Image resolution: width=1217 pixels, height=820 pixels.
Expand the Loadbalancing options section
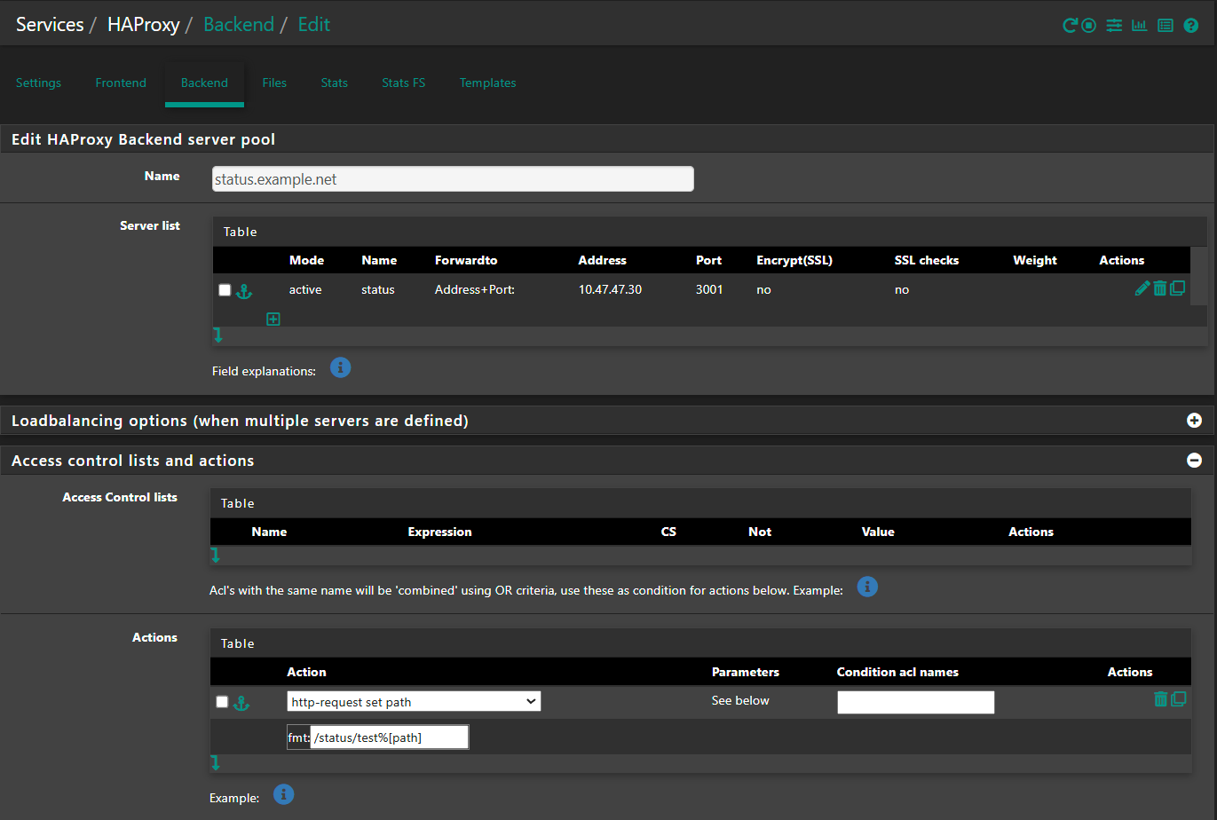coord(1194,421)
